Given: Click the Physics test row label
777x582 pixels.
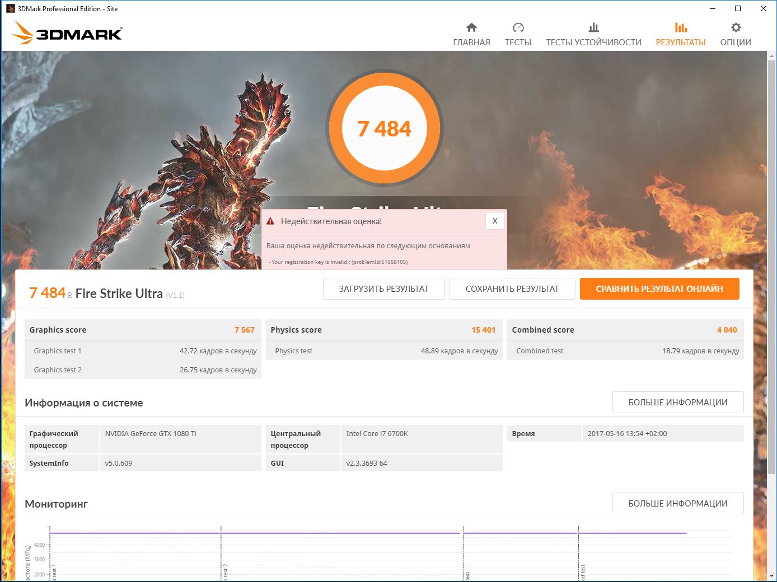Looking at the screenshot, I should click(294, 351).
